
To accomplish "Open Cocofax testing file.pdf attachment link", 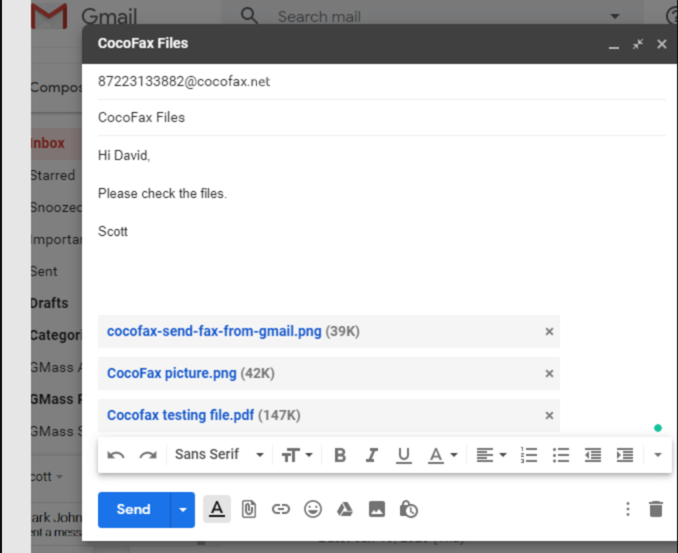I will coord(180,415).
